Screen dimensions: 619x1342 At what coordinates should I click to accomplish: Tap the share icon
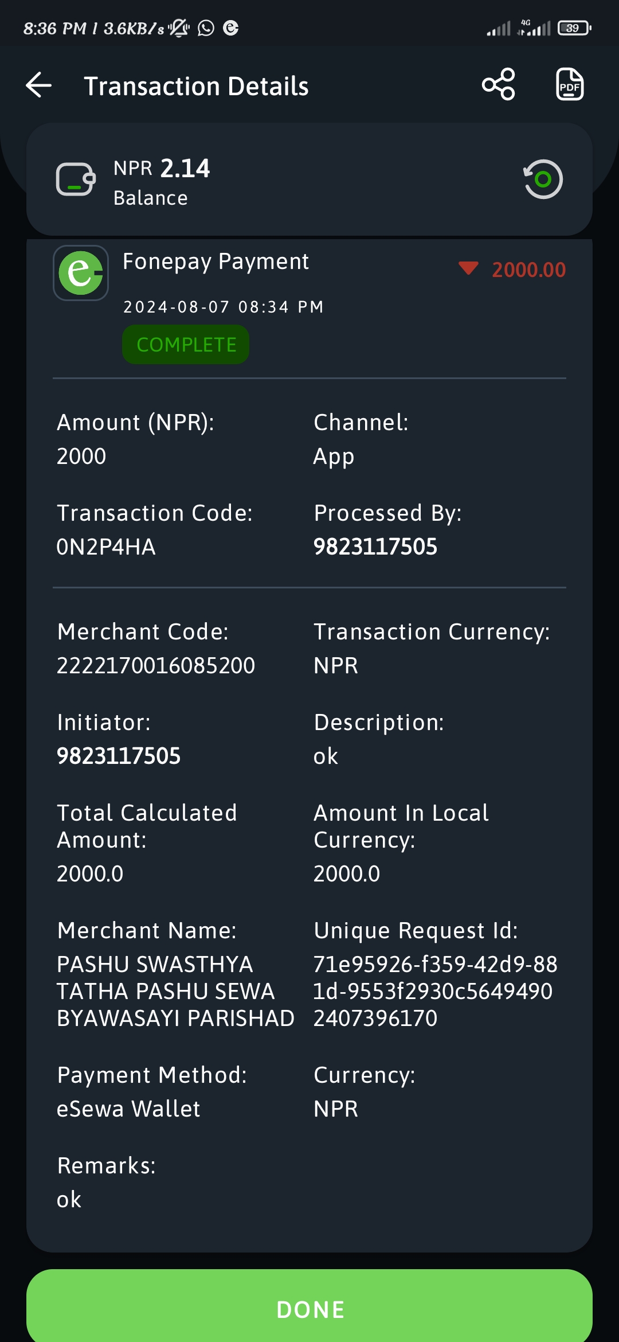point(499,84)
